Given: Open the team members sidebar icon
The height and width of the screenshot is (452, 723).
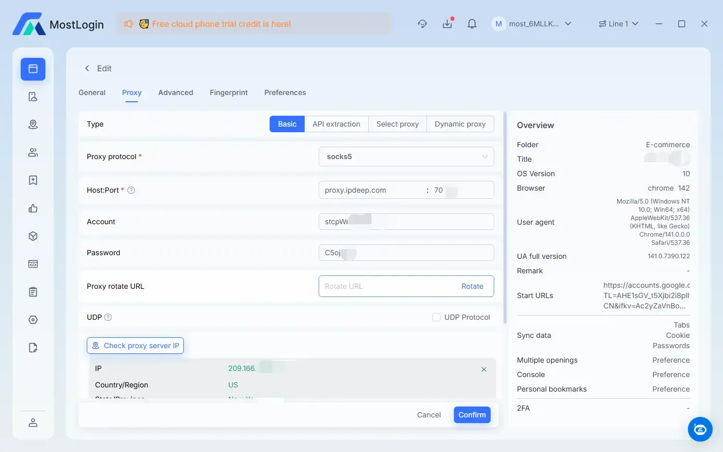Looking at the screenshot, I should coord(33,152).
